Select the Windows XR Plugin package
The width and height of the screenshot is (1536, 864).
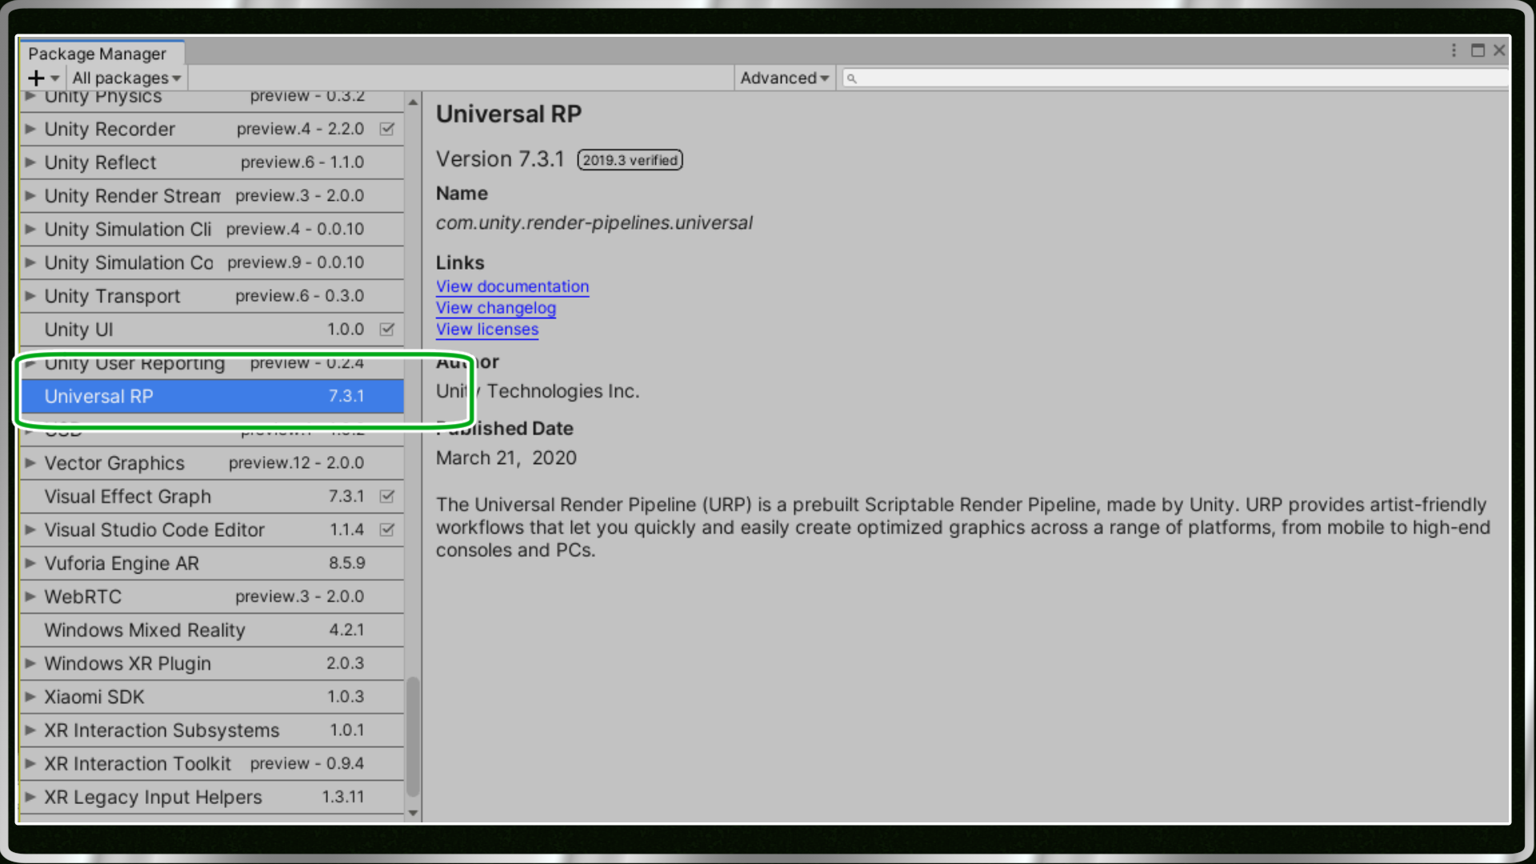212,663
